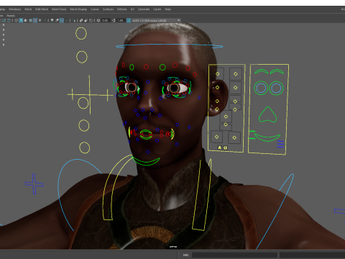Select the blue head halo control curve
This screenshot has height=259, width=345.
tap(169, 46)
